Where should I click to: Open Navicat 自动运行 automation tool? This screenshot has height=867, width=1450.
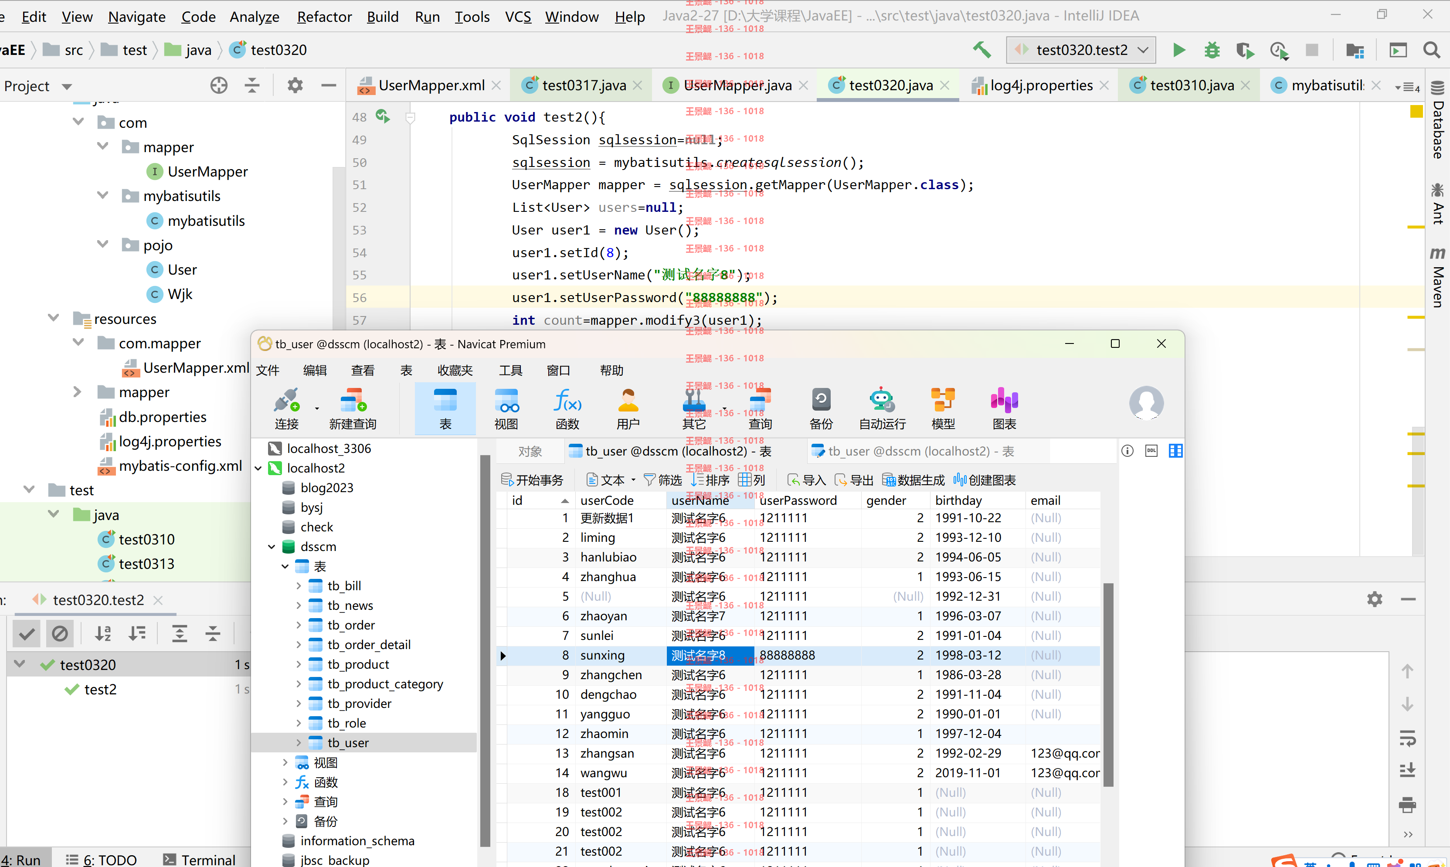(882, 408)
